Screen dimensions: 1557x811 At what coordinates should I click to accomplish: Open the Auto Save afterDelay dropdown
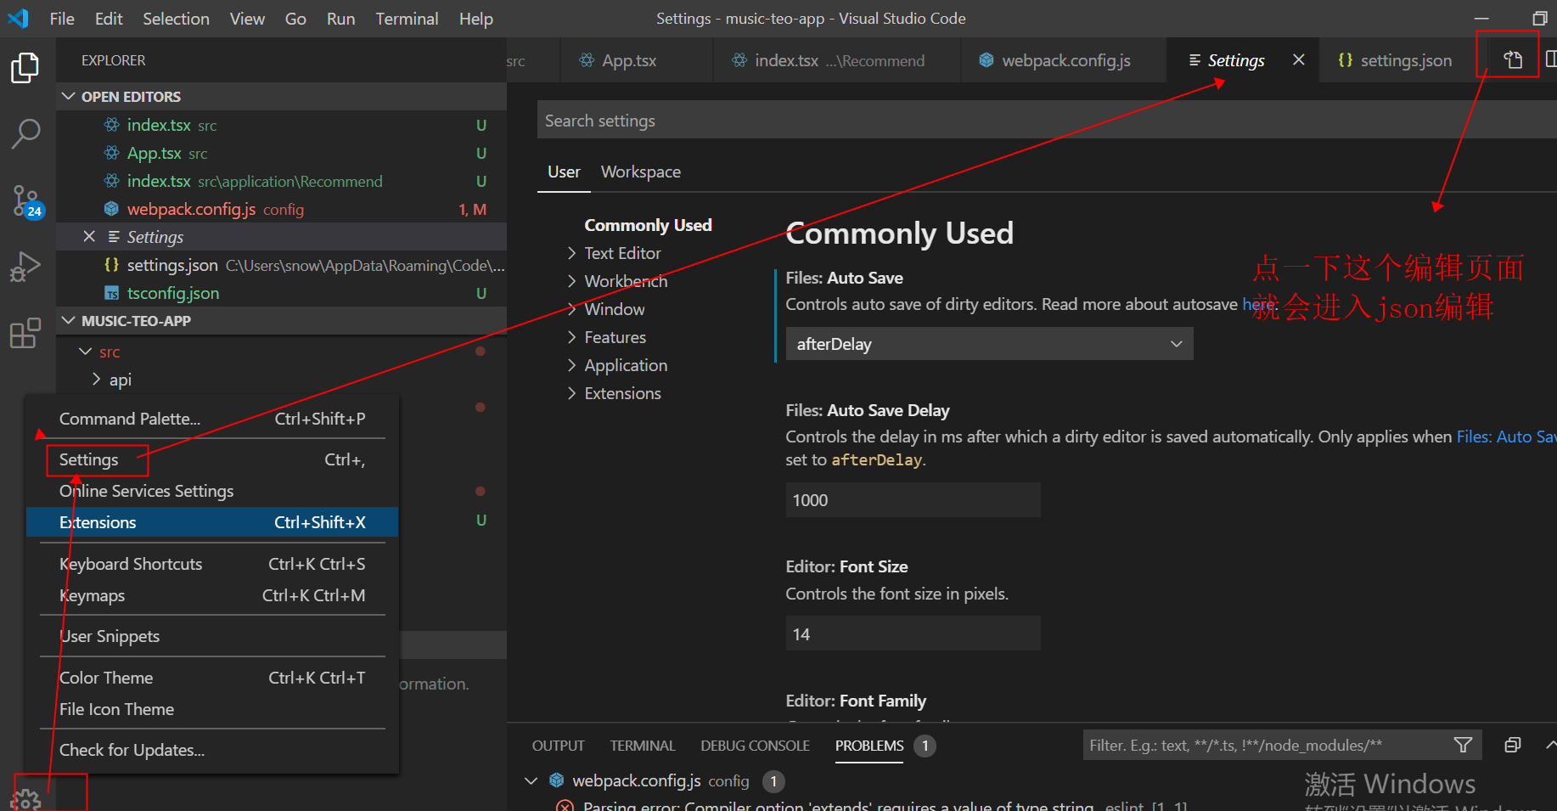click(989, 344)
